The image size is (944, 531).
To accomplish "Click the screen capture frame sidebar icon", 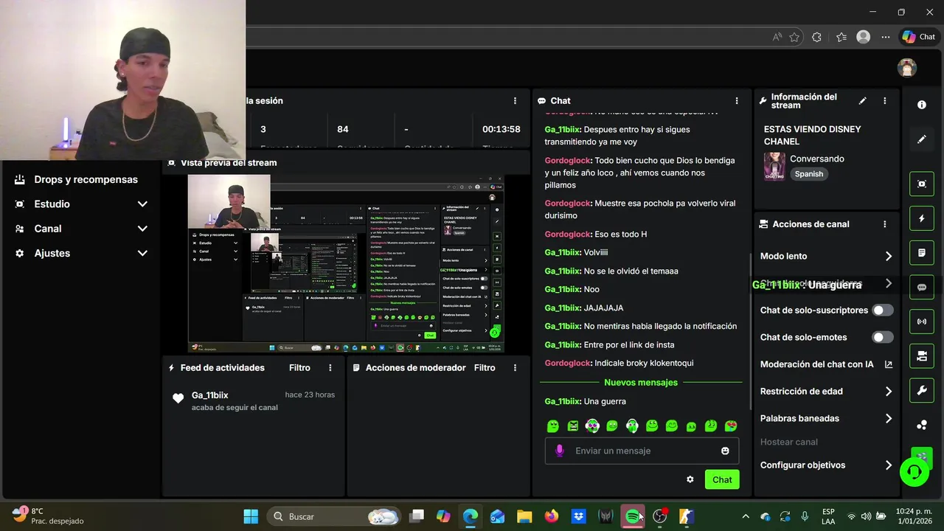I will [x=922, y=184].
